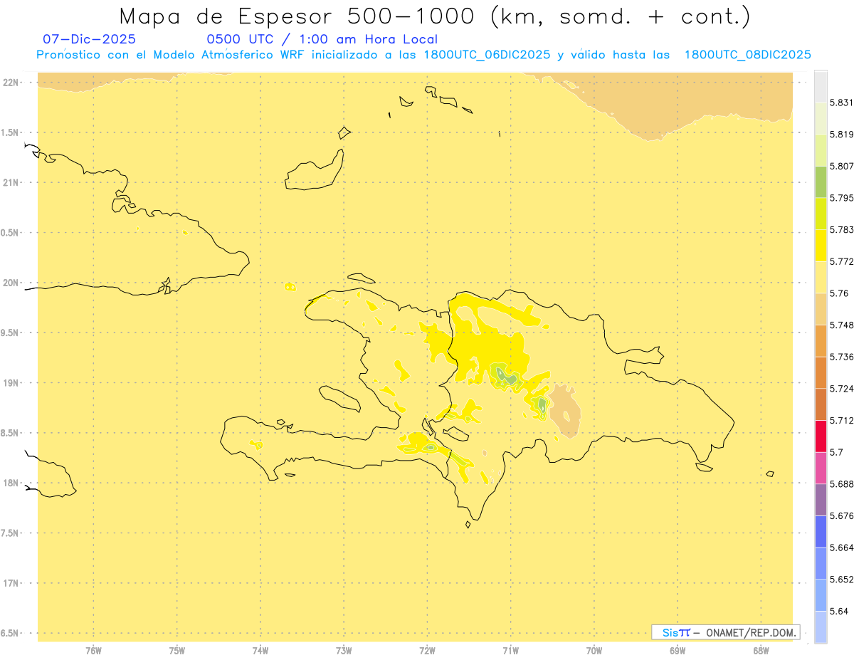
Task: Click the date text '07-Dic-2025'
Action: [x=89, y=39]
